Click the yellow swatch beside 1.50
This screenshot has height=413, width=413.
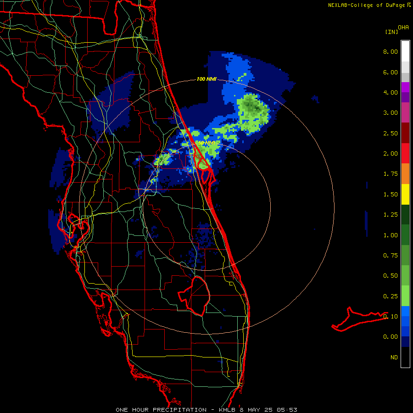405,194
